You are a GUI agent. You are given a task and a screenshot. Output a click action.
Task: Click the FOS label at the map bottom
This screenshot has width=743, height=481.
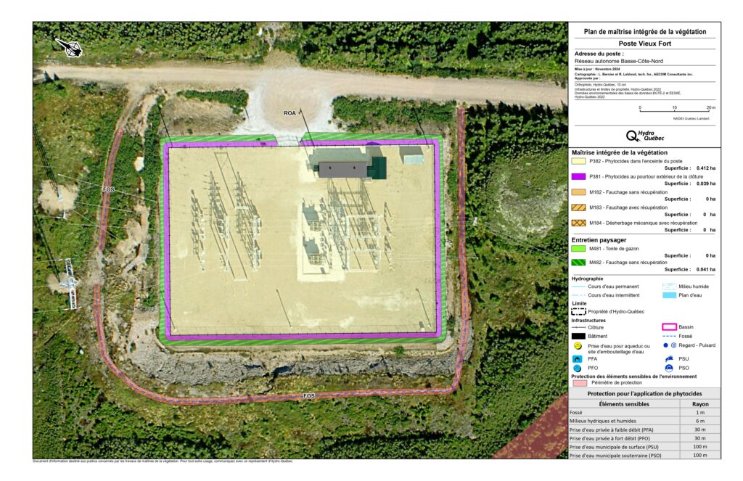pos(309,396)
